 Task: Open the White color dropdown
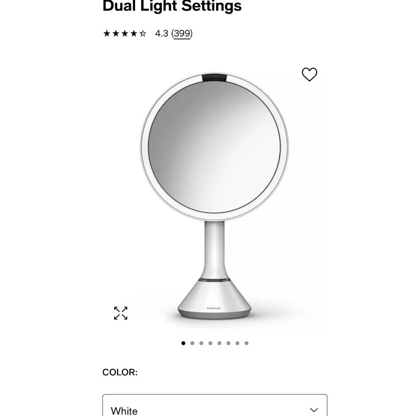point(215,405)
